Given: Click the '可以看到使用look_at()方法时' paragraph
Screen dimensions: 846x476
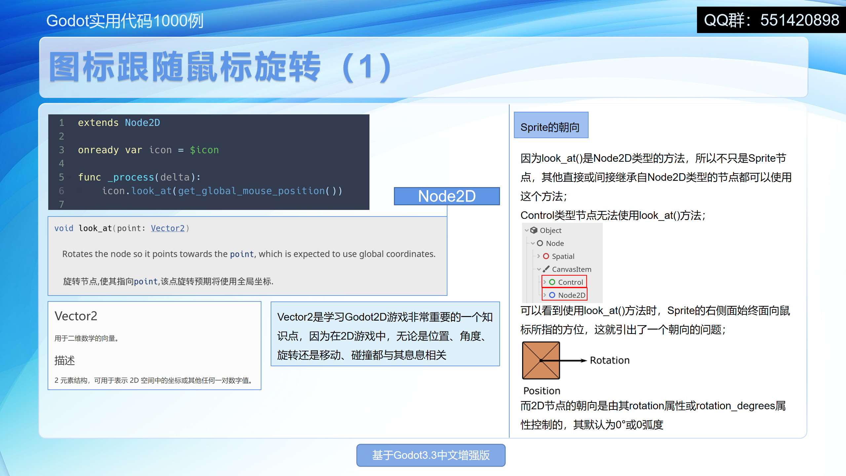Looking at the screenshot, I should (655, 320).
